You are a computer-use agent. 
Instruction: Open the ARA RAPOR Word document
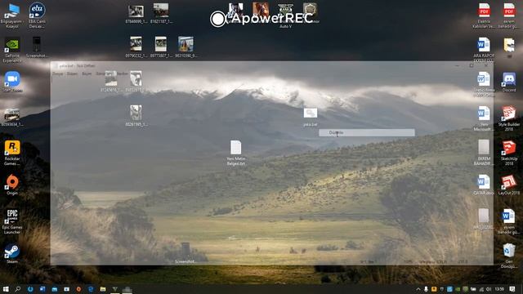click(484, 50)
